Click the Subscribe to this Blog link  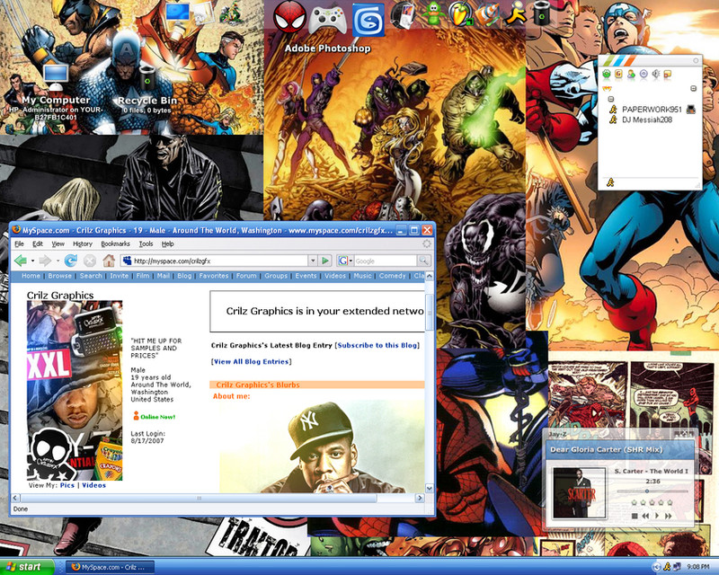[x=377, y=345]
